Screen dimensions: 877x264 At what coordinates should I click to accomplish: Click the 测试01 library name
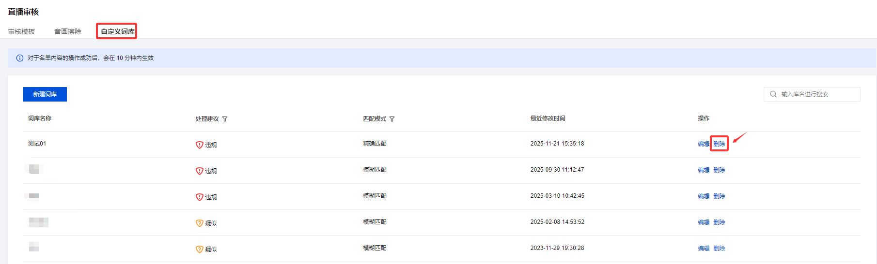37,144
